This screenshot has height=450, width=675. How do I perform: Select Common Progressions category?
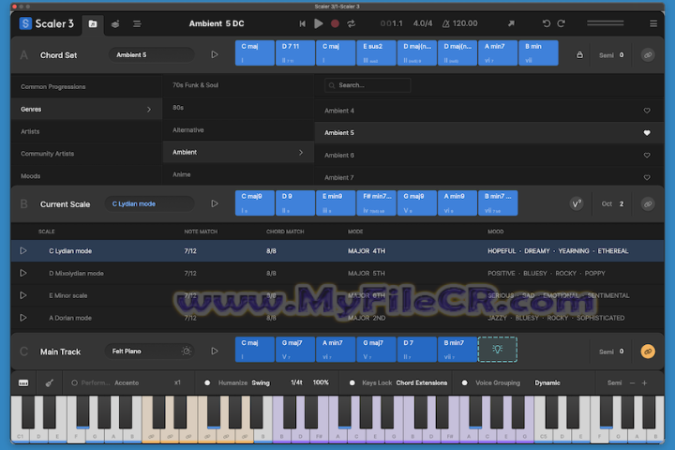tap(86, 86)
